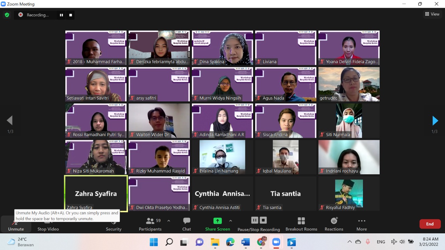
Task: Click the green encryption shield icon
Action: tap(7, 15)
